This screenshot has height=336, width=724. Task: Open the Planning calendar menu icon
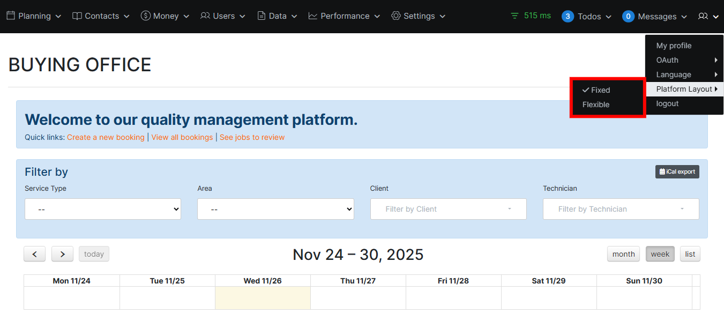point(12,16)
